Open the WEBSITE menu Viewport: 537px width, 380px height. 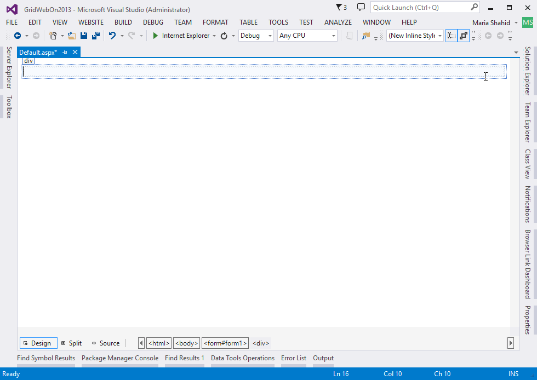(x=91, y=22)
